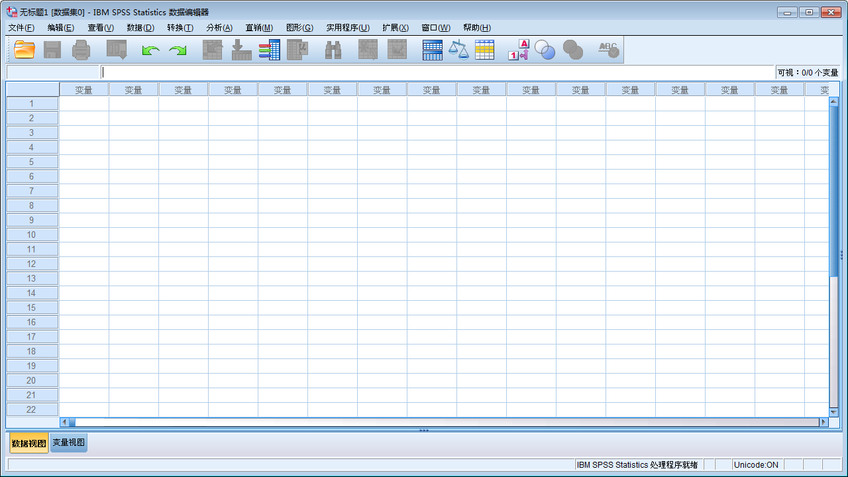Click the horizontal scrollbar's right arrow
This screenshot has height=477, width=848.
click(823, 422)
